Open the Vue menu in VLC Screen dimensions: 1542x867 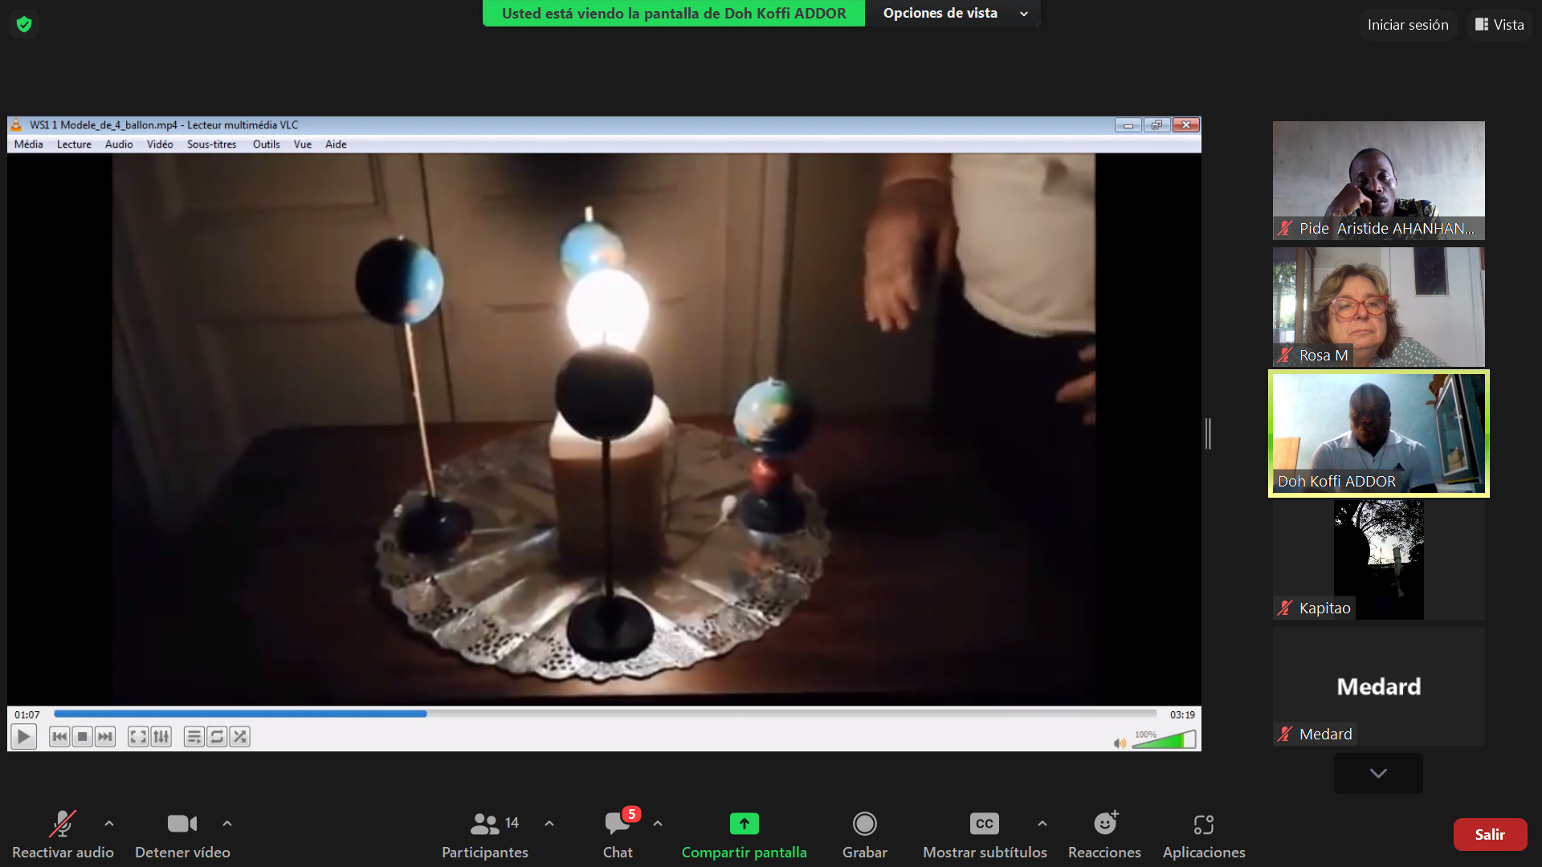pos(303,144)
